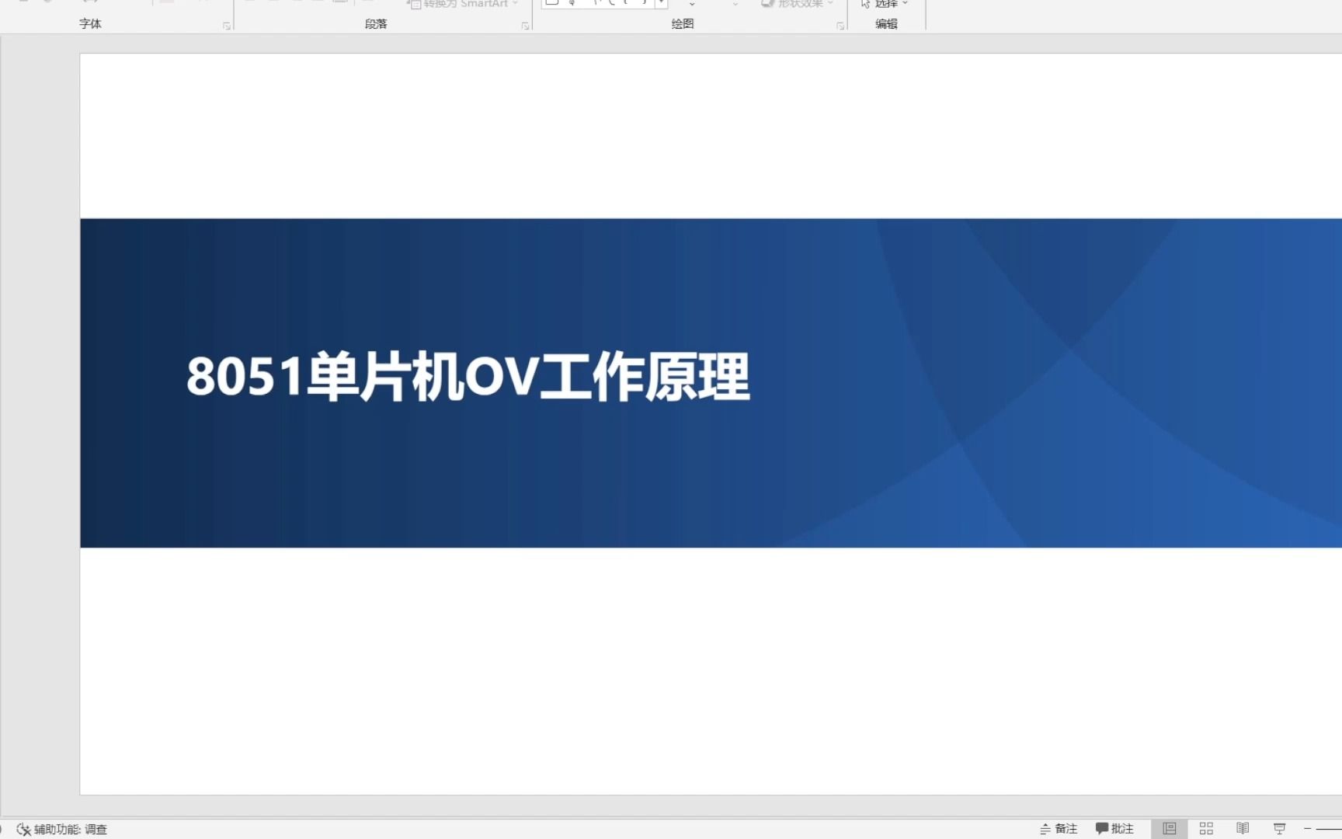Switch to Normal view in status bar
The image size is (1342, 839).
point(1170,829)
